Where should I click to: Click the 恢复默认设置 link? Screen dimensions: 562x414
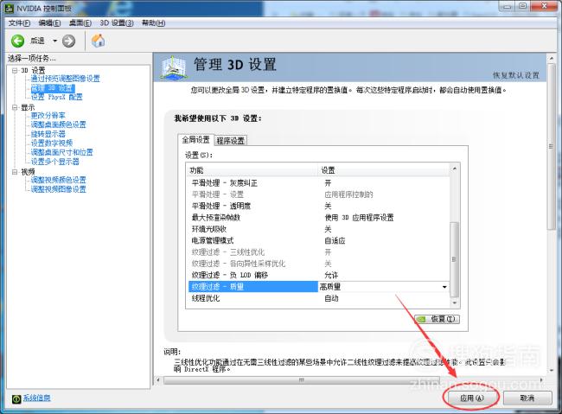pyautogui.click(x=516, y=75)
